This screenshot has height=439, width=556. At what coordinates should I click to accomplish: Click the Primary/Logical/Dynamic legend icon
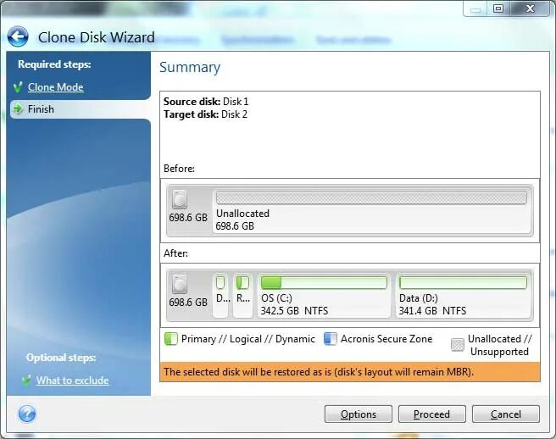pos(171,339)
